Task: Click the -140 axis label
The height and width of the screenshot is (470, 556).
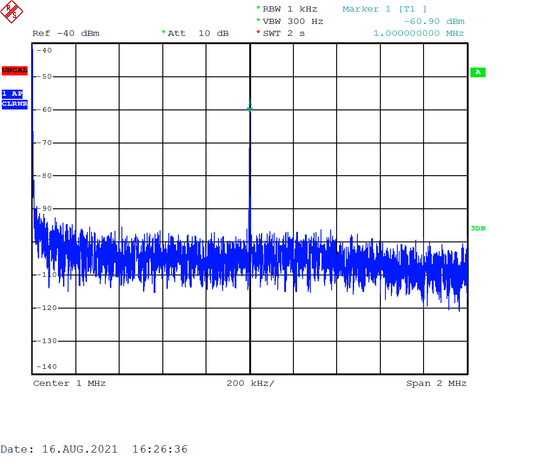Action: (x=47, y=367)
